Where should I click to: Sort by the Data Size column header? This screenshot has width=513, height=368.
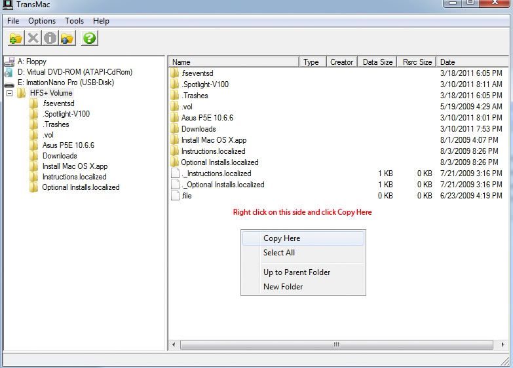(x=377, y=62)
